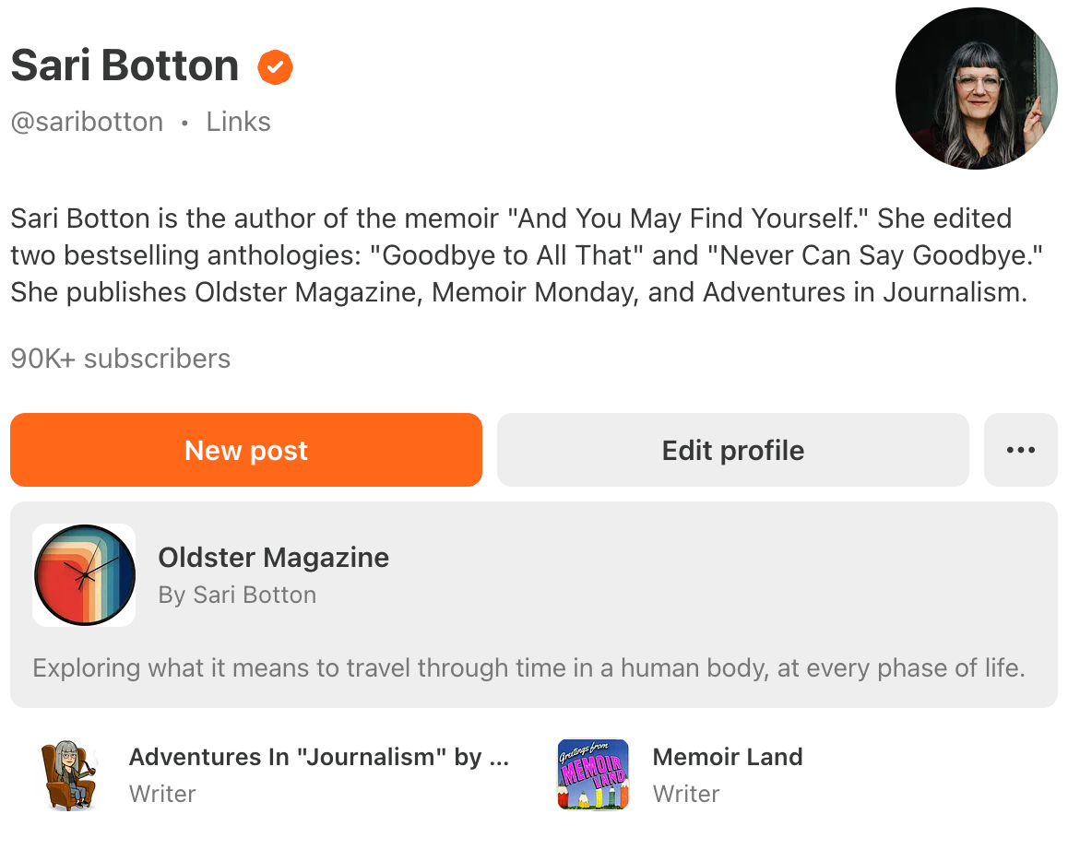This screenshot has height=861, width=1068.
Task: Open the Memoir Land publication title
Action: (x=727, y=757)
